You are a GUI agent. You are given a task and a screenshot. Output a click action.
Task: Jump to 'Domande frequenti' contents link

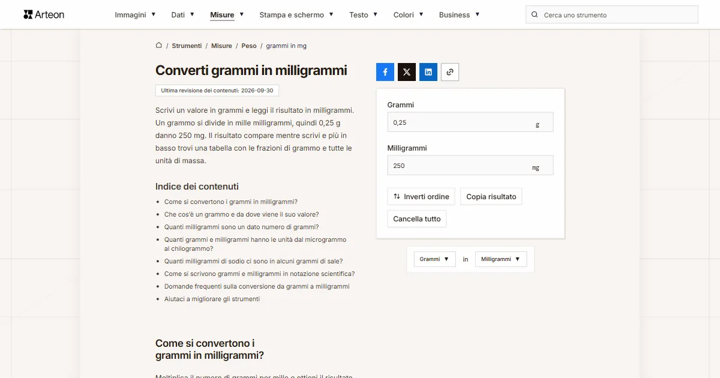[x=257, y=286]
